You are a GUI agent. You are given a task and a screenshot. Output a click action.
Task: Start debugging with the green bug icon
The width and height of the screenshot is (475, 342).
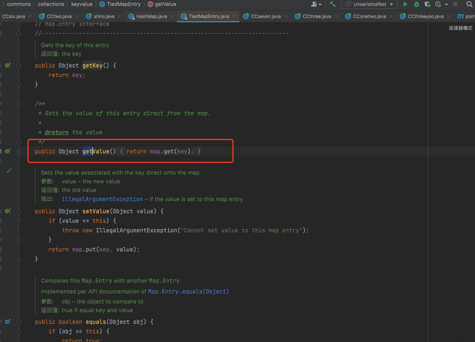pos(416,4)
